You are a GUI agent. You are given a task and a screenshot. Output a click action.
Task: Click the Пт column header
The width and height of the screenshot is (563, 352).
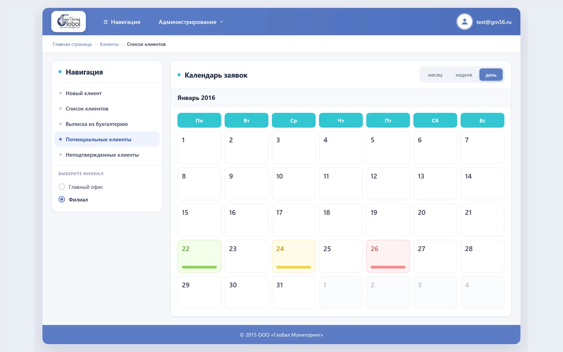(388, 121)
